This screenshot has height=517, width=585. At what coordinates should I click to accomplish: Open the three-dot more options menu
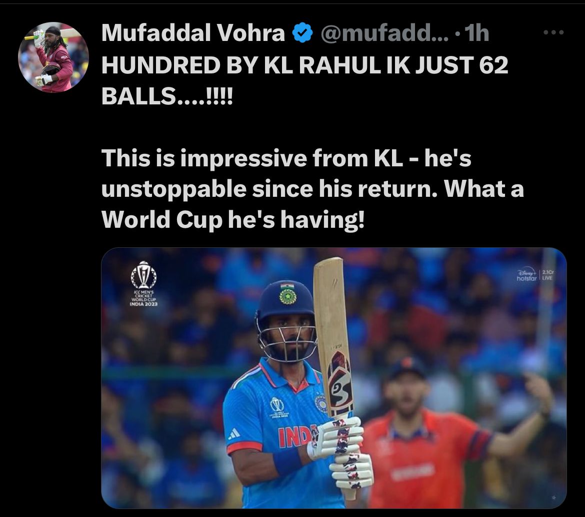coord(553,33)
